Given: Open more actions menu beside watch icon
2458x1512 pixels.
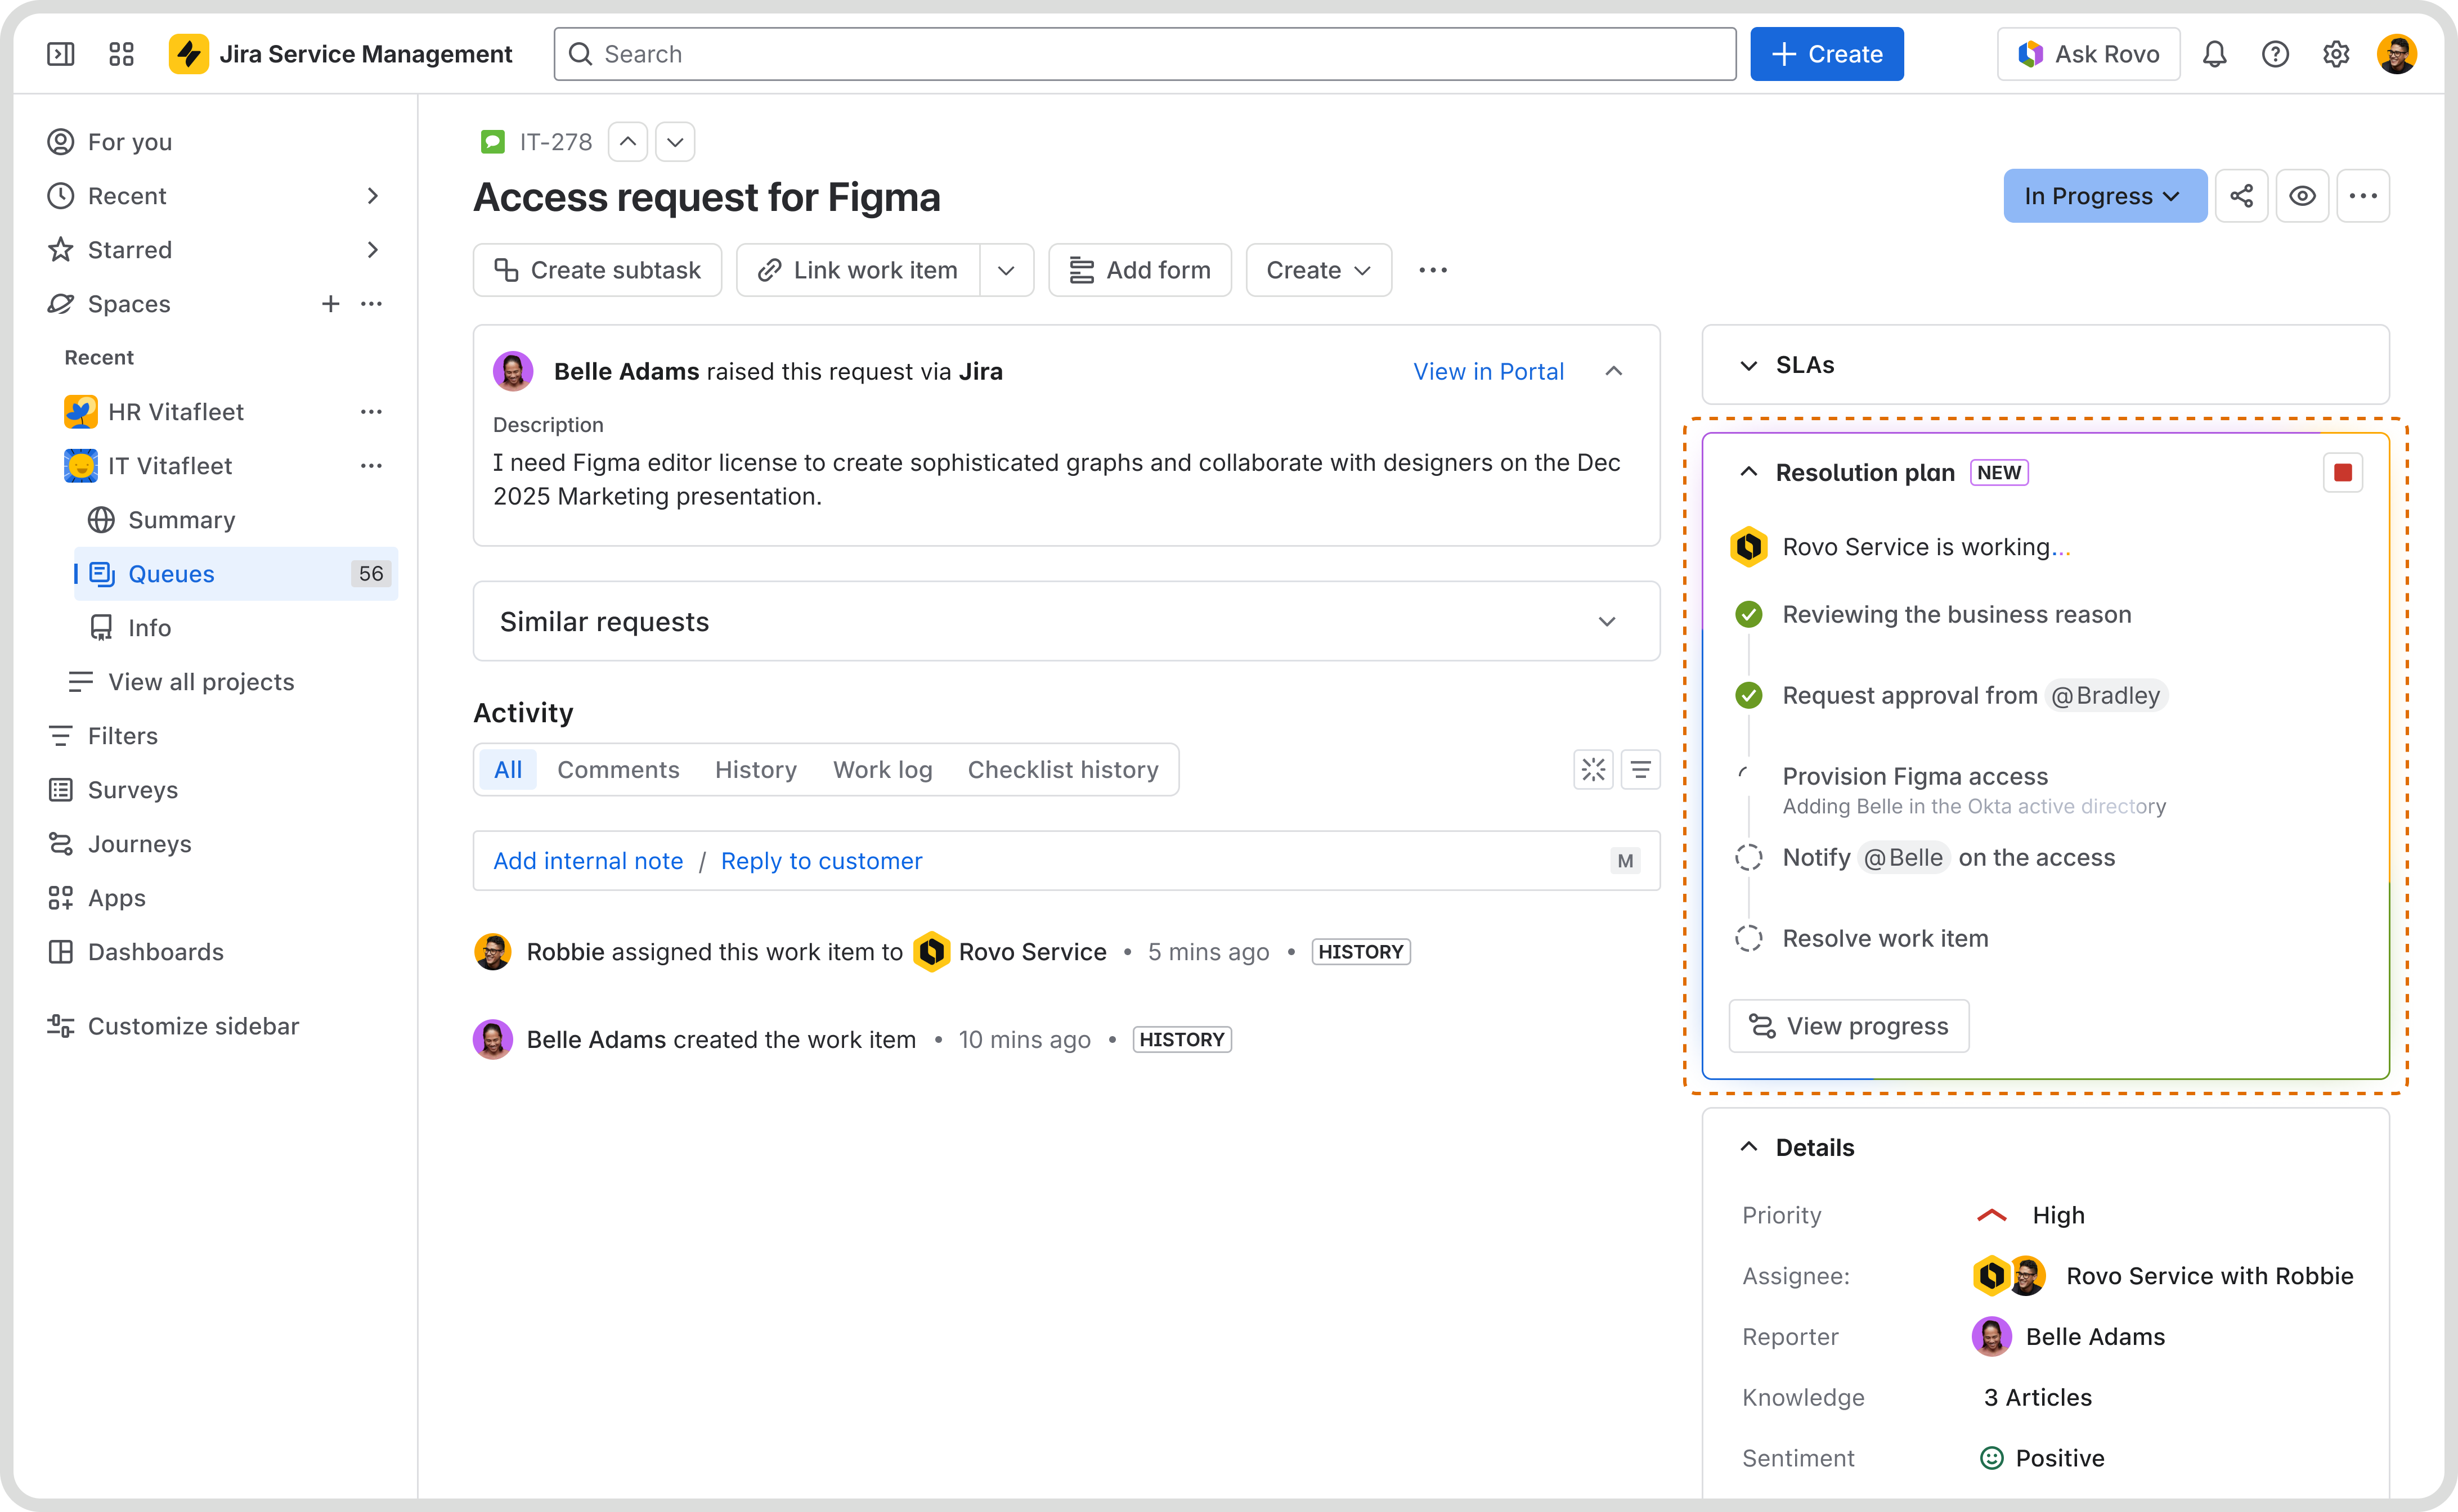Looking at the screenshot, I should click(x=2363, y=196).
